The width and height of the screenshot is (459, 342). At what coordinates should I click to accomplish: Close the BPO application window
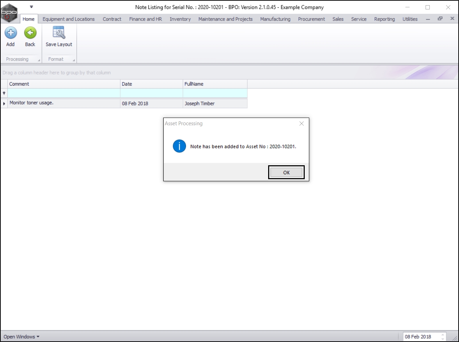coord(448,7)
